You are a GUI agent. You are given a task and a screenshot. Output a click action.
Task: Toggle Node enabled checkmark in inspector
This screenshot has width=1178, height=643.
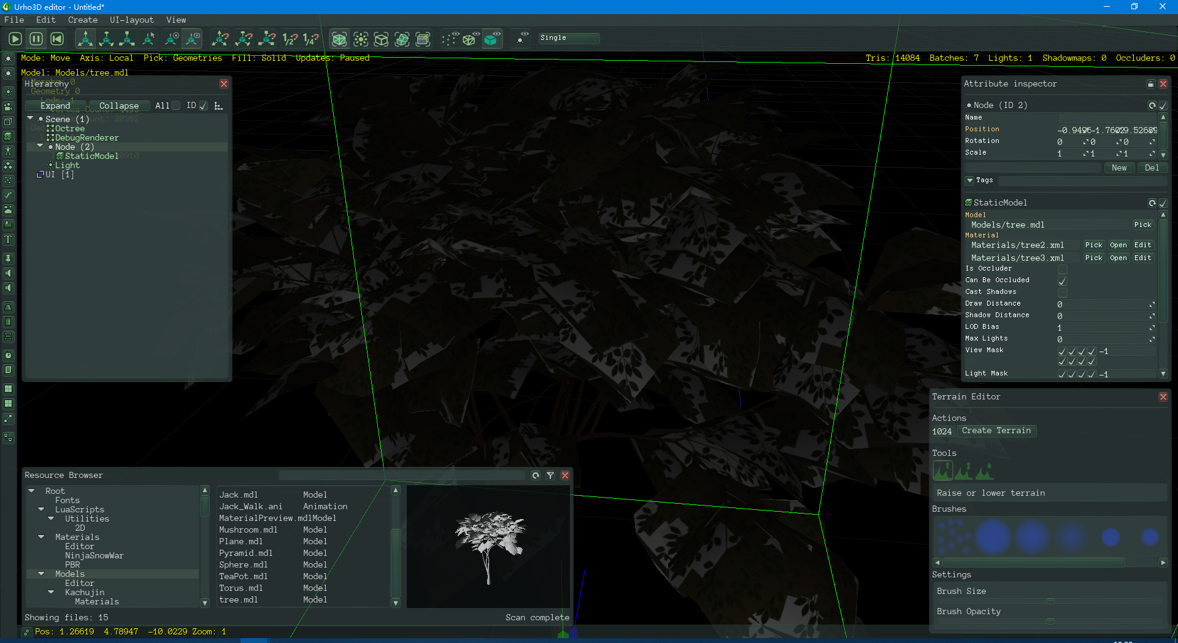(x=1163, y=106)
